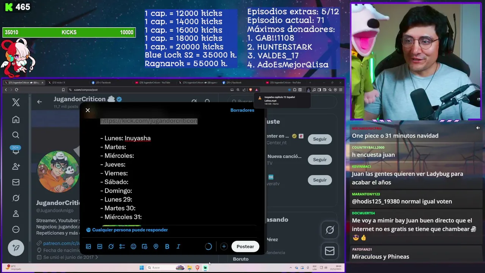Viewport: 485px width, 273px height.
Task: Open the emoji picker
Action: coord(133,246)
